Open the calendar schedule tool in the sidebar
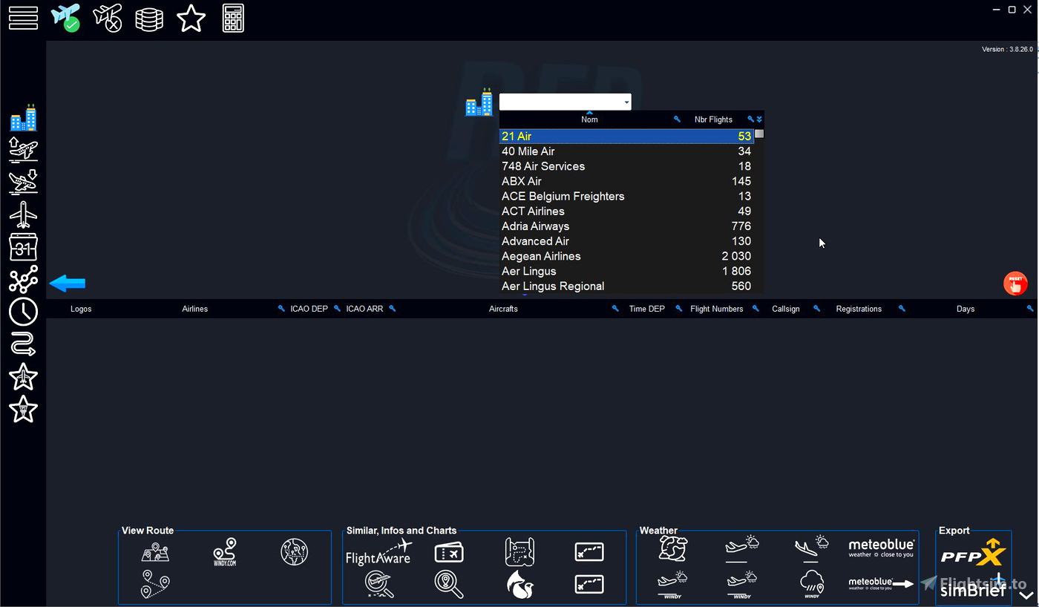Viewport: 1039px width, 607px height. [23, 246]
